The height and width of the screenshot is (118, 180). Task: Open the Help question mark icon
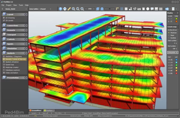60,9
